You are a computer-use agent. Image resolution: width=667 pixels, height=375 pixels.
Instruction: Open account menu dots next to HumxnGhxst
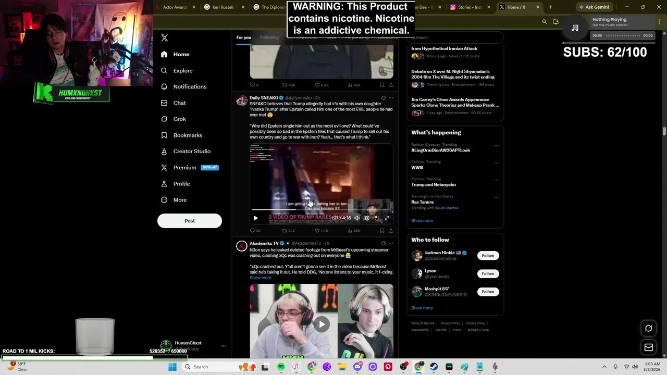click(223, 346)
